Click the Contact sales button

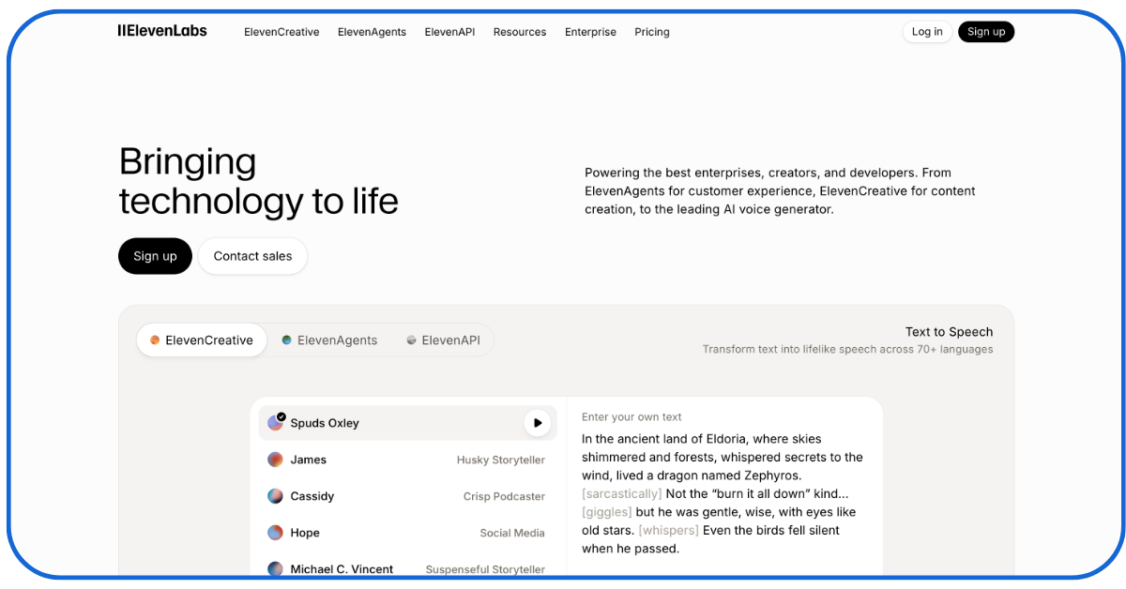tap(252, 256)
